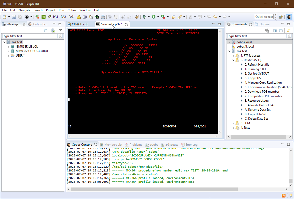Click the Collapse All icon in z/Navigator
Viewport: 294px width, 199px height.
click(x=46, y=31)
